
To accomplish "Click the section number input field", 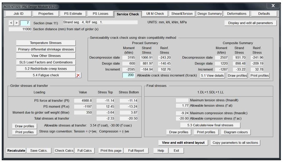I will pyautogui.click(x=25, y=23).
